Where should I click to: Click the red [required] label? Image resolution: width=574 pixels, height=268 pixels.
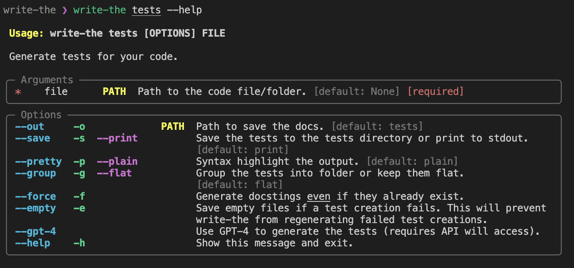pyautogui.click(x=436, y=92)
